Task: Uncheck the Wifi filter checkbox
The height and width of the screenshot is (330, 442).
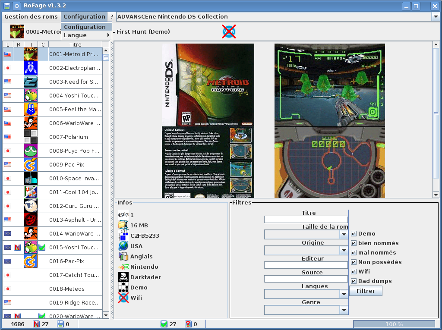Action: [x=354, y=272]
